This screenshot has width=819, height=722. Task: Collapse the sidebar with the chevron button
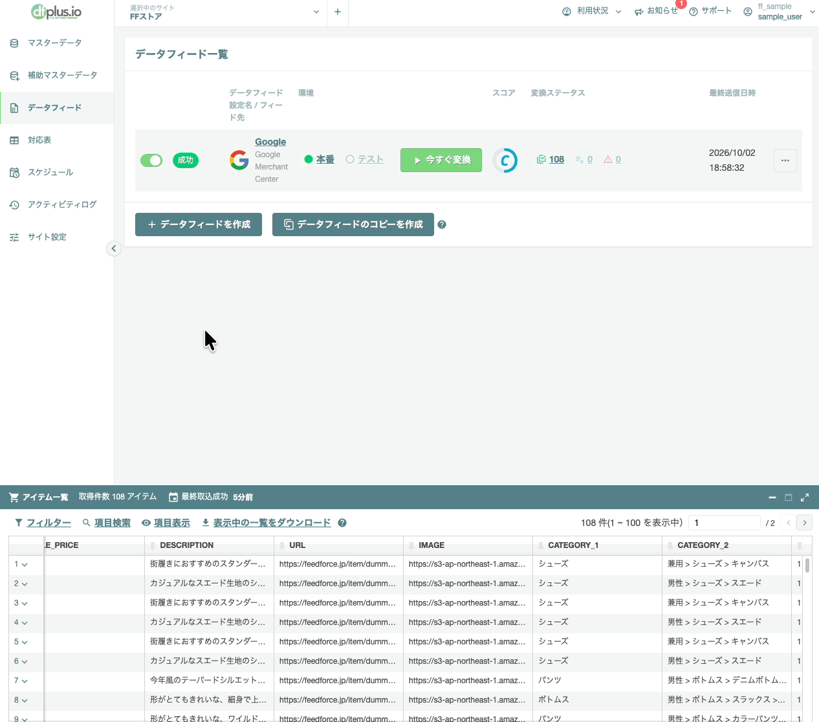point(114,248)
